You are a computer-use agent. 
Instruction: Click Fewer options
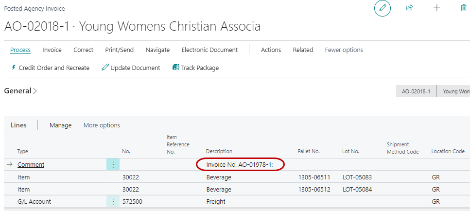click(x=344, y=50)
